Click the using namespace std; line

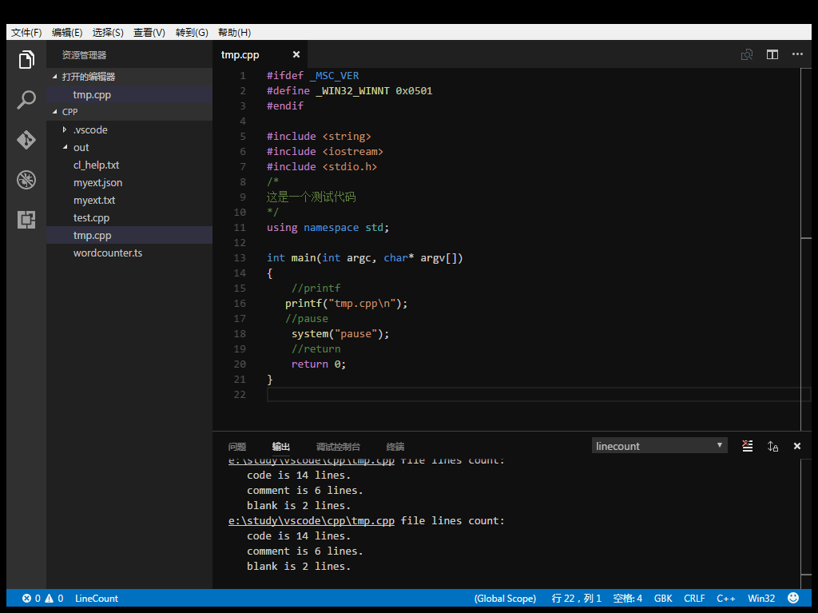328,227
